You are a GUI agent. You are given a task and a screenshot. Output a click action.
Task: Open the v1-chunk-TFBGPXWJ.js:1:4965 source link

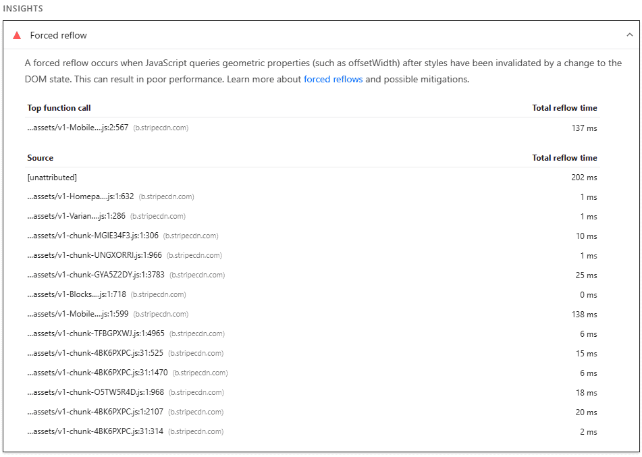point(96,334)
